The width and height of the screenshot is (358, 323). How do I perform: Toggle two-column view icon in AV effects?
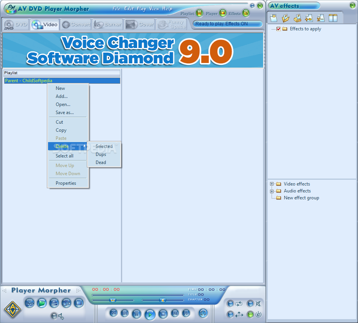coord(333,18)
